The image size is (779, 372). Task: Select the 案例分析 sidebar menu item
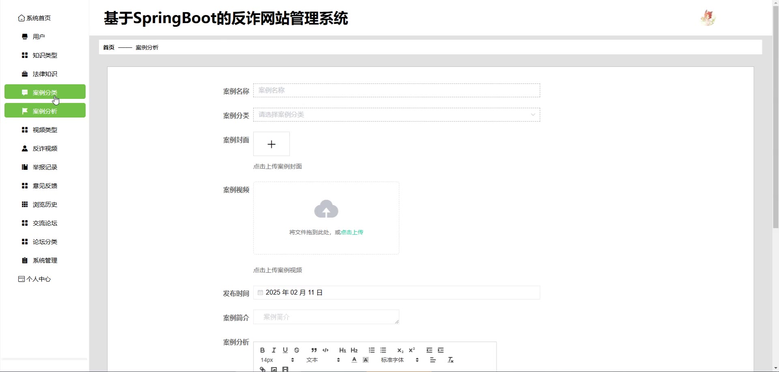(45, 110)
